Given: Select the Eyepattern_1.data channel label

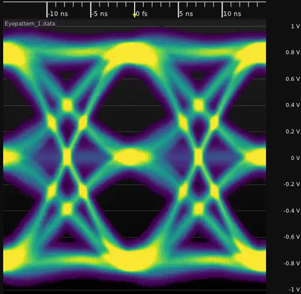Looking at the screenshot, I should point(30,24).
